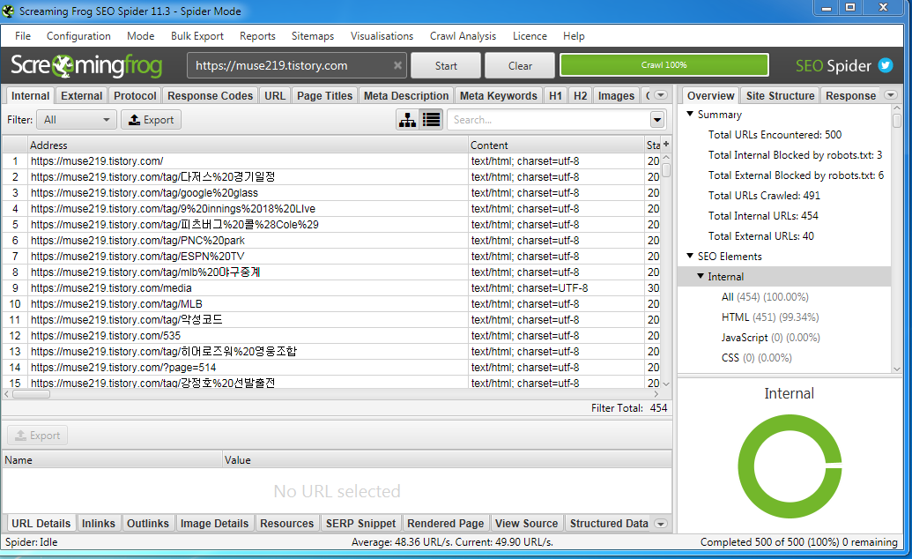Sort by the Address column header
The height and width of the screenshot is (559, 912).
tap(248, 145)
